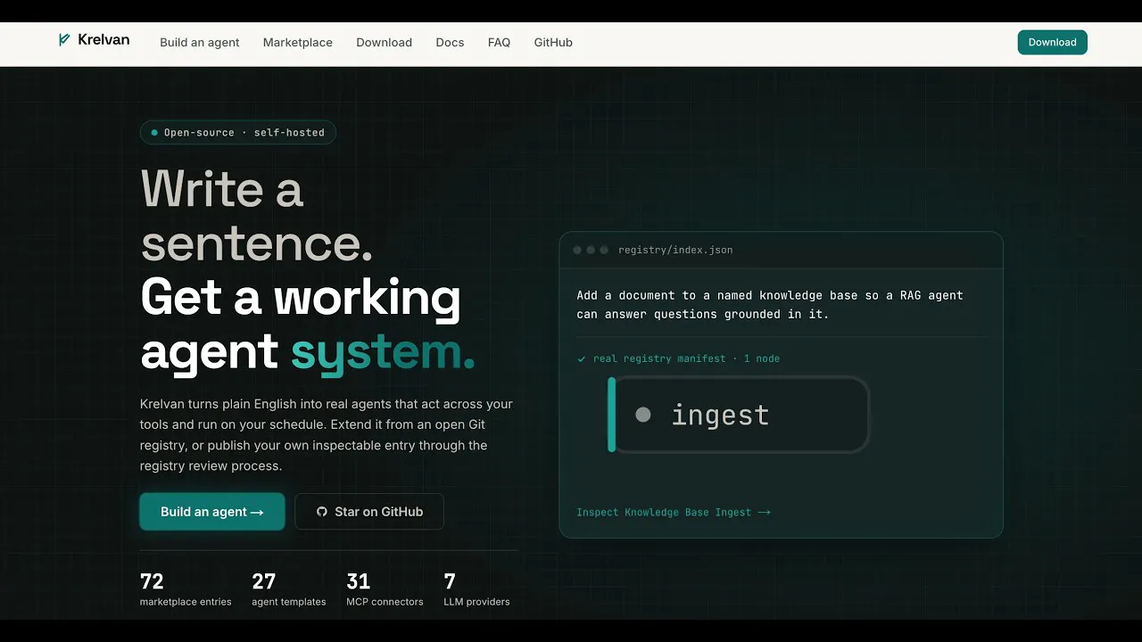
Task: Click the Krelvan brand name text
Action: click(x=103, y=40)
